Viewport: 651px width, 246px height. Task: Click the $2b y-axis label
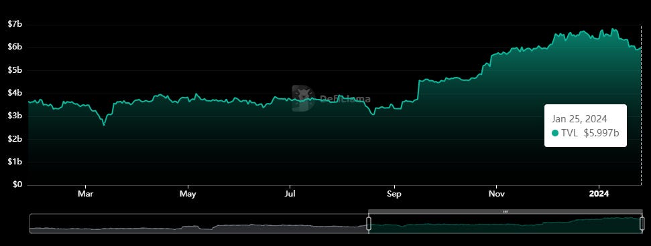[15, 139]
